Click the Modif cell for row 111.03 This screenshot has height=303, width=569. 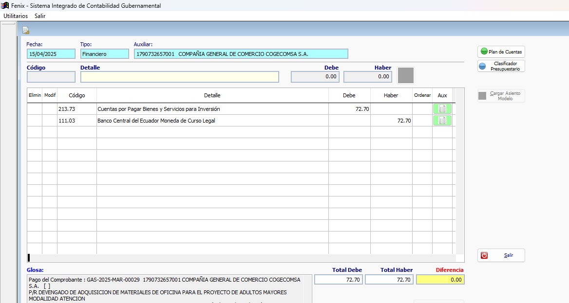click(x=50, y=121)
